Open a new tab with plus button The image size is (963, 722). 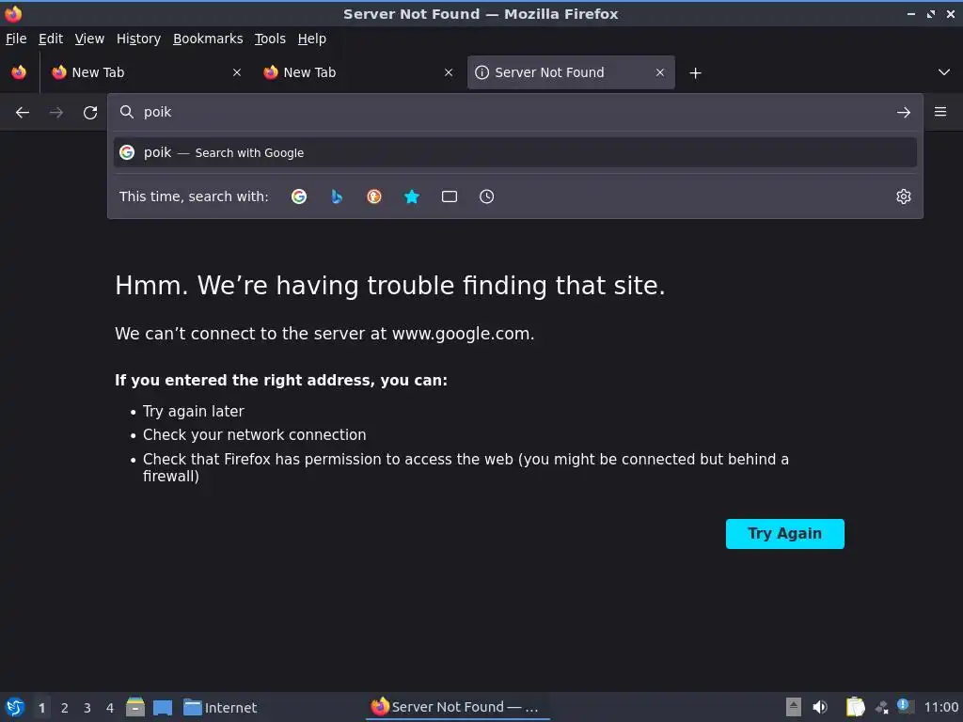click(695, 73)
